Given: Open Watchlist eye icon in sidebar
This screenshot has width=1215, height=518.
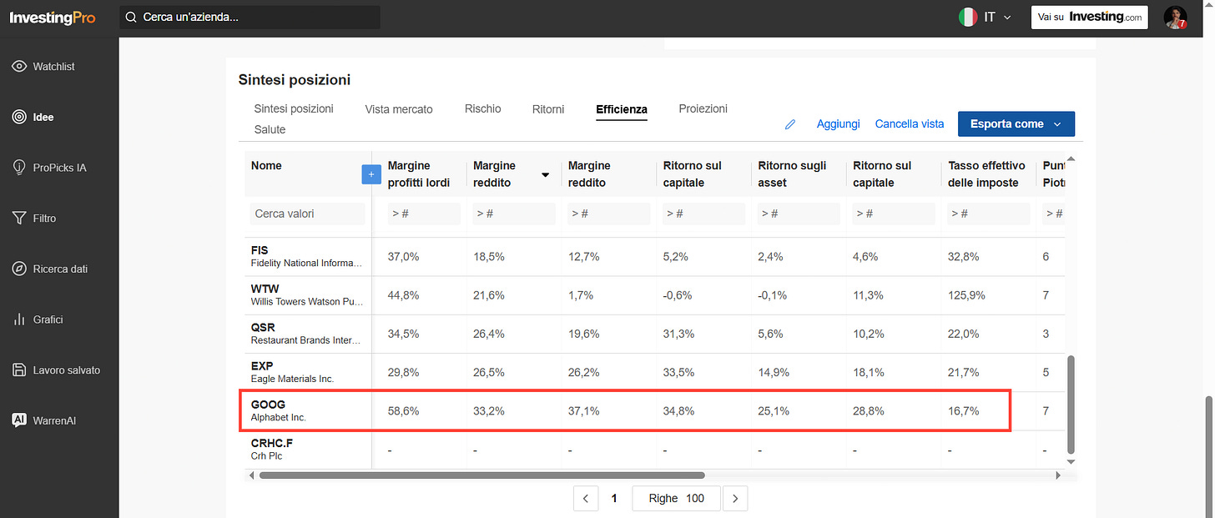Looking at the screenshot, I should [x=19, y=66].
